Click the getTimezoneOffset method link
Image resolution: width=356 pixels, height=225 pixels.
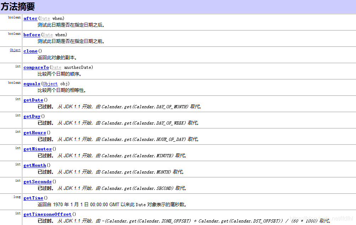pos(47,214)
